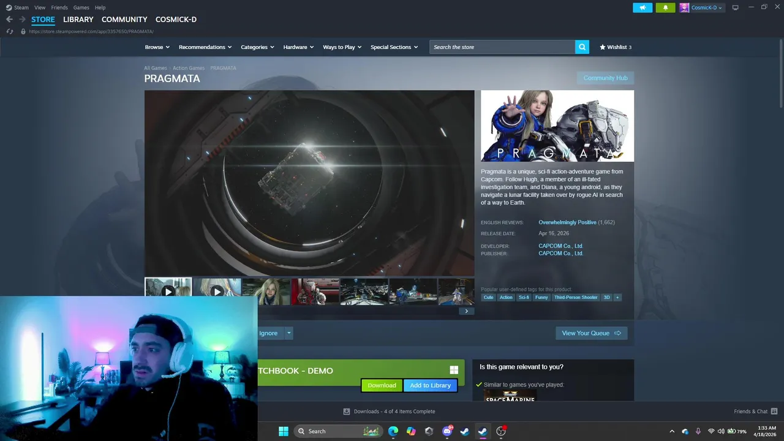784x441 pixels.
Task: Click the Cosmick-D profile avatar
Action: click(684, 7)
